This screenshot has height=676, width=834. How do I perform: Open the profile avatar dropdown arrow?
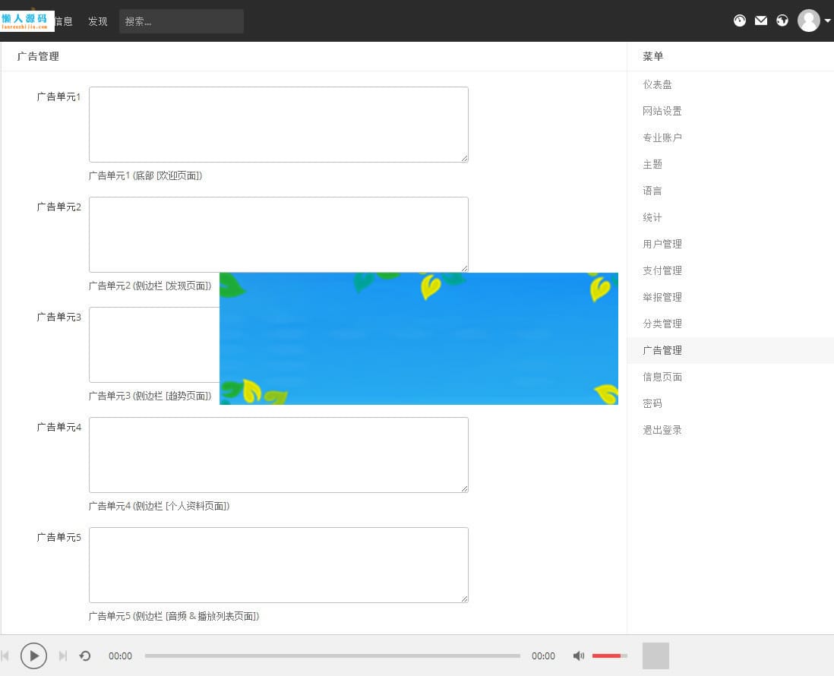click(x=827, y=21)
